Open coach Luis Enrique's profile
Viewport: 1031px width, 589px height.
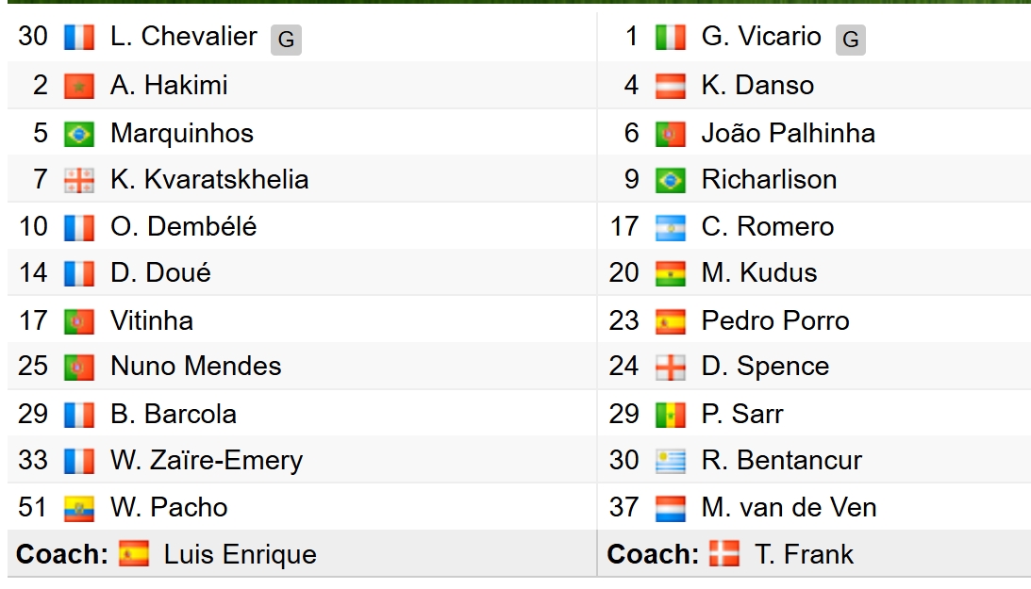(x=240, y=555)
